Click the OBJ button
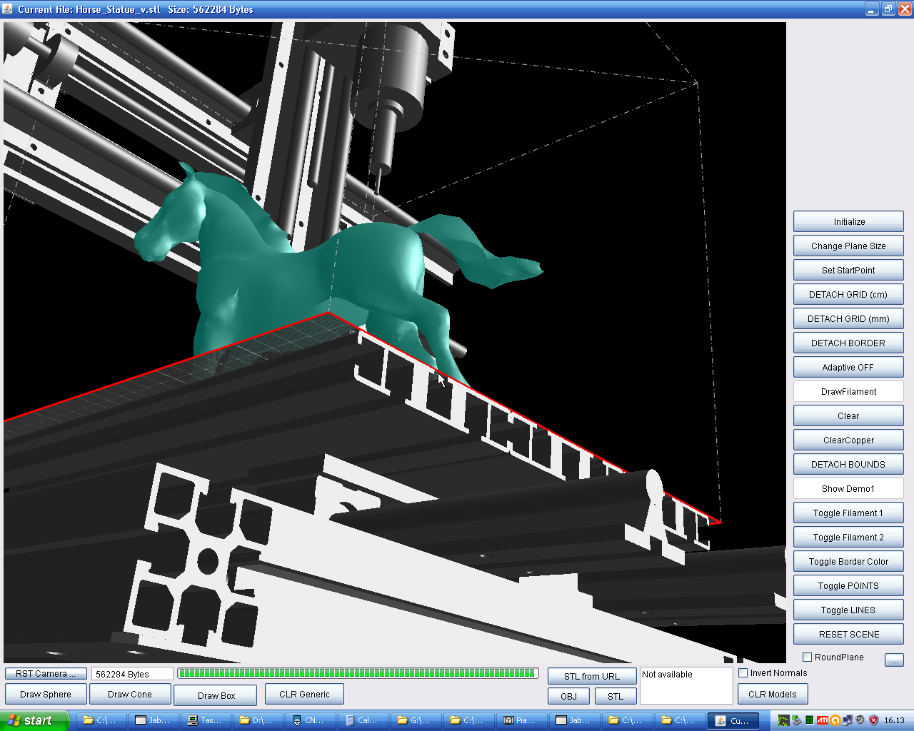The width and height of the screenshot is (914, 731). (x=569, y=697)
